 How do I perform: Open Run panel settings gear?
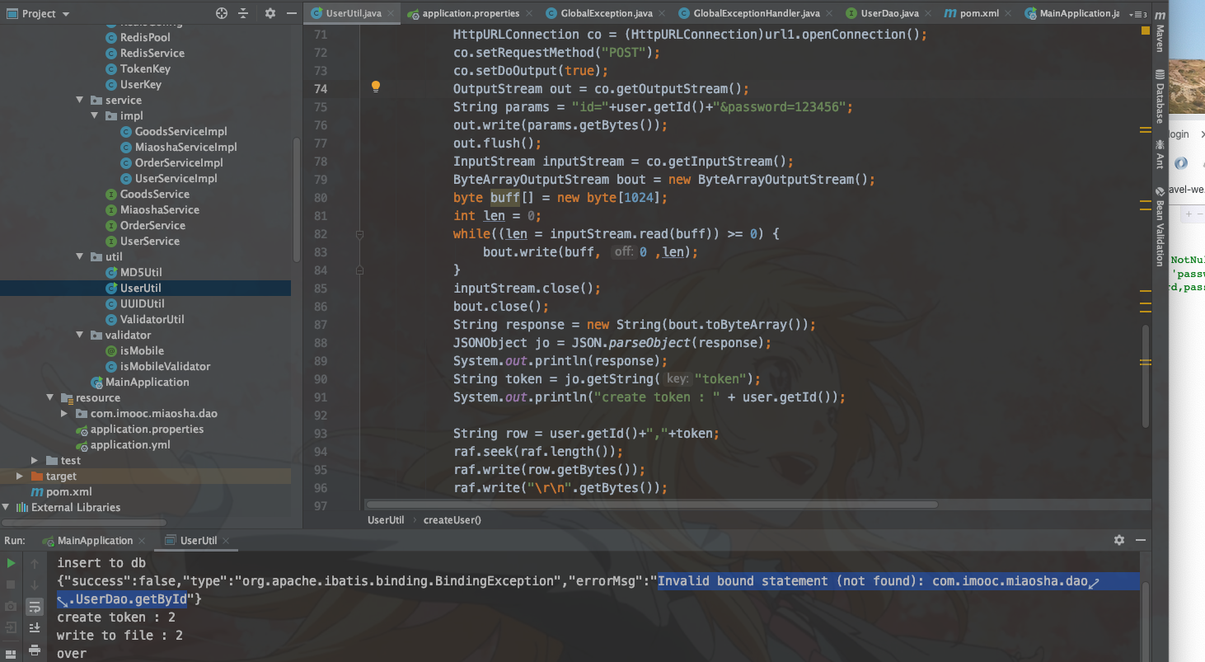1119,540
